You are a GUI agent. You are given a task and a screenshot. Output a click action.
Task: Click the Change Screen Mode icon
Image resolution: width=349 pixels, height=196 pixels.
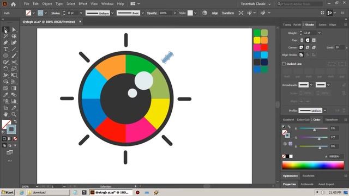tap(10, 152)
